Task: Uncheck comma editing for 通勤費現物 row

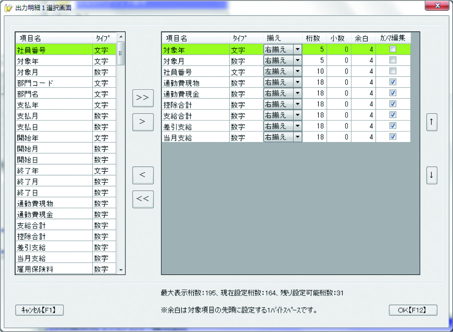Action: point(393,82)
